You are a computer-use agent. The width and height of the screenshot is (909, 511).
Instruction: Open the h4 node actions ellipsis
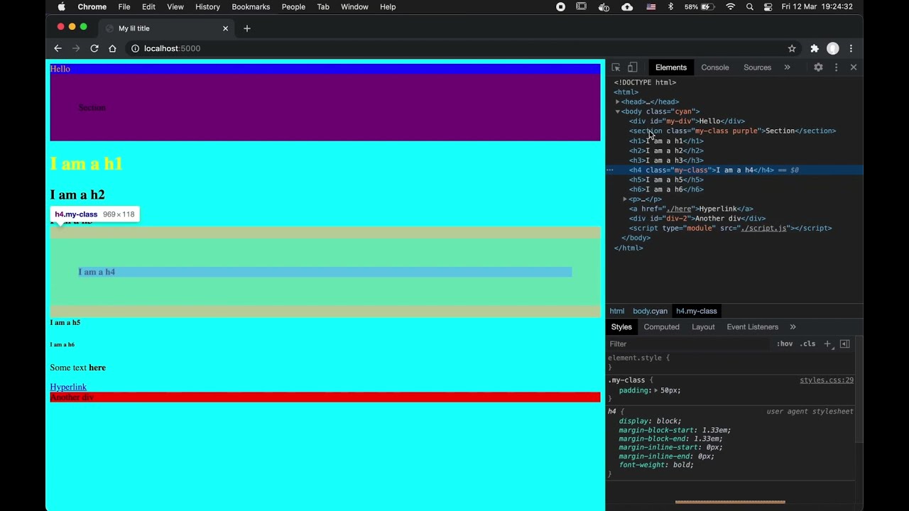point(609,170)
